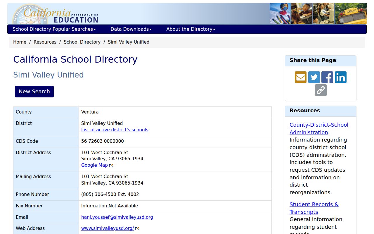Expand School Directory Popular Searches menu
374x234 pixels.
pos(54,29)
